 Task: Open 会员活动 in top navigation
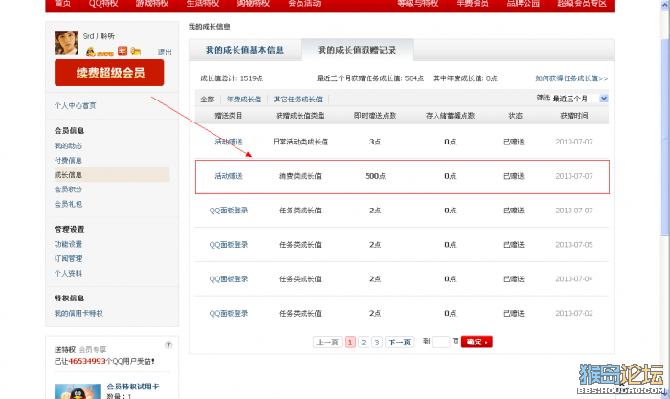pyautogui.click(x=304, y=4)
